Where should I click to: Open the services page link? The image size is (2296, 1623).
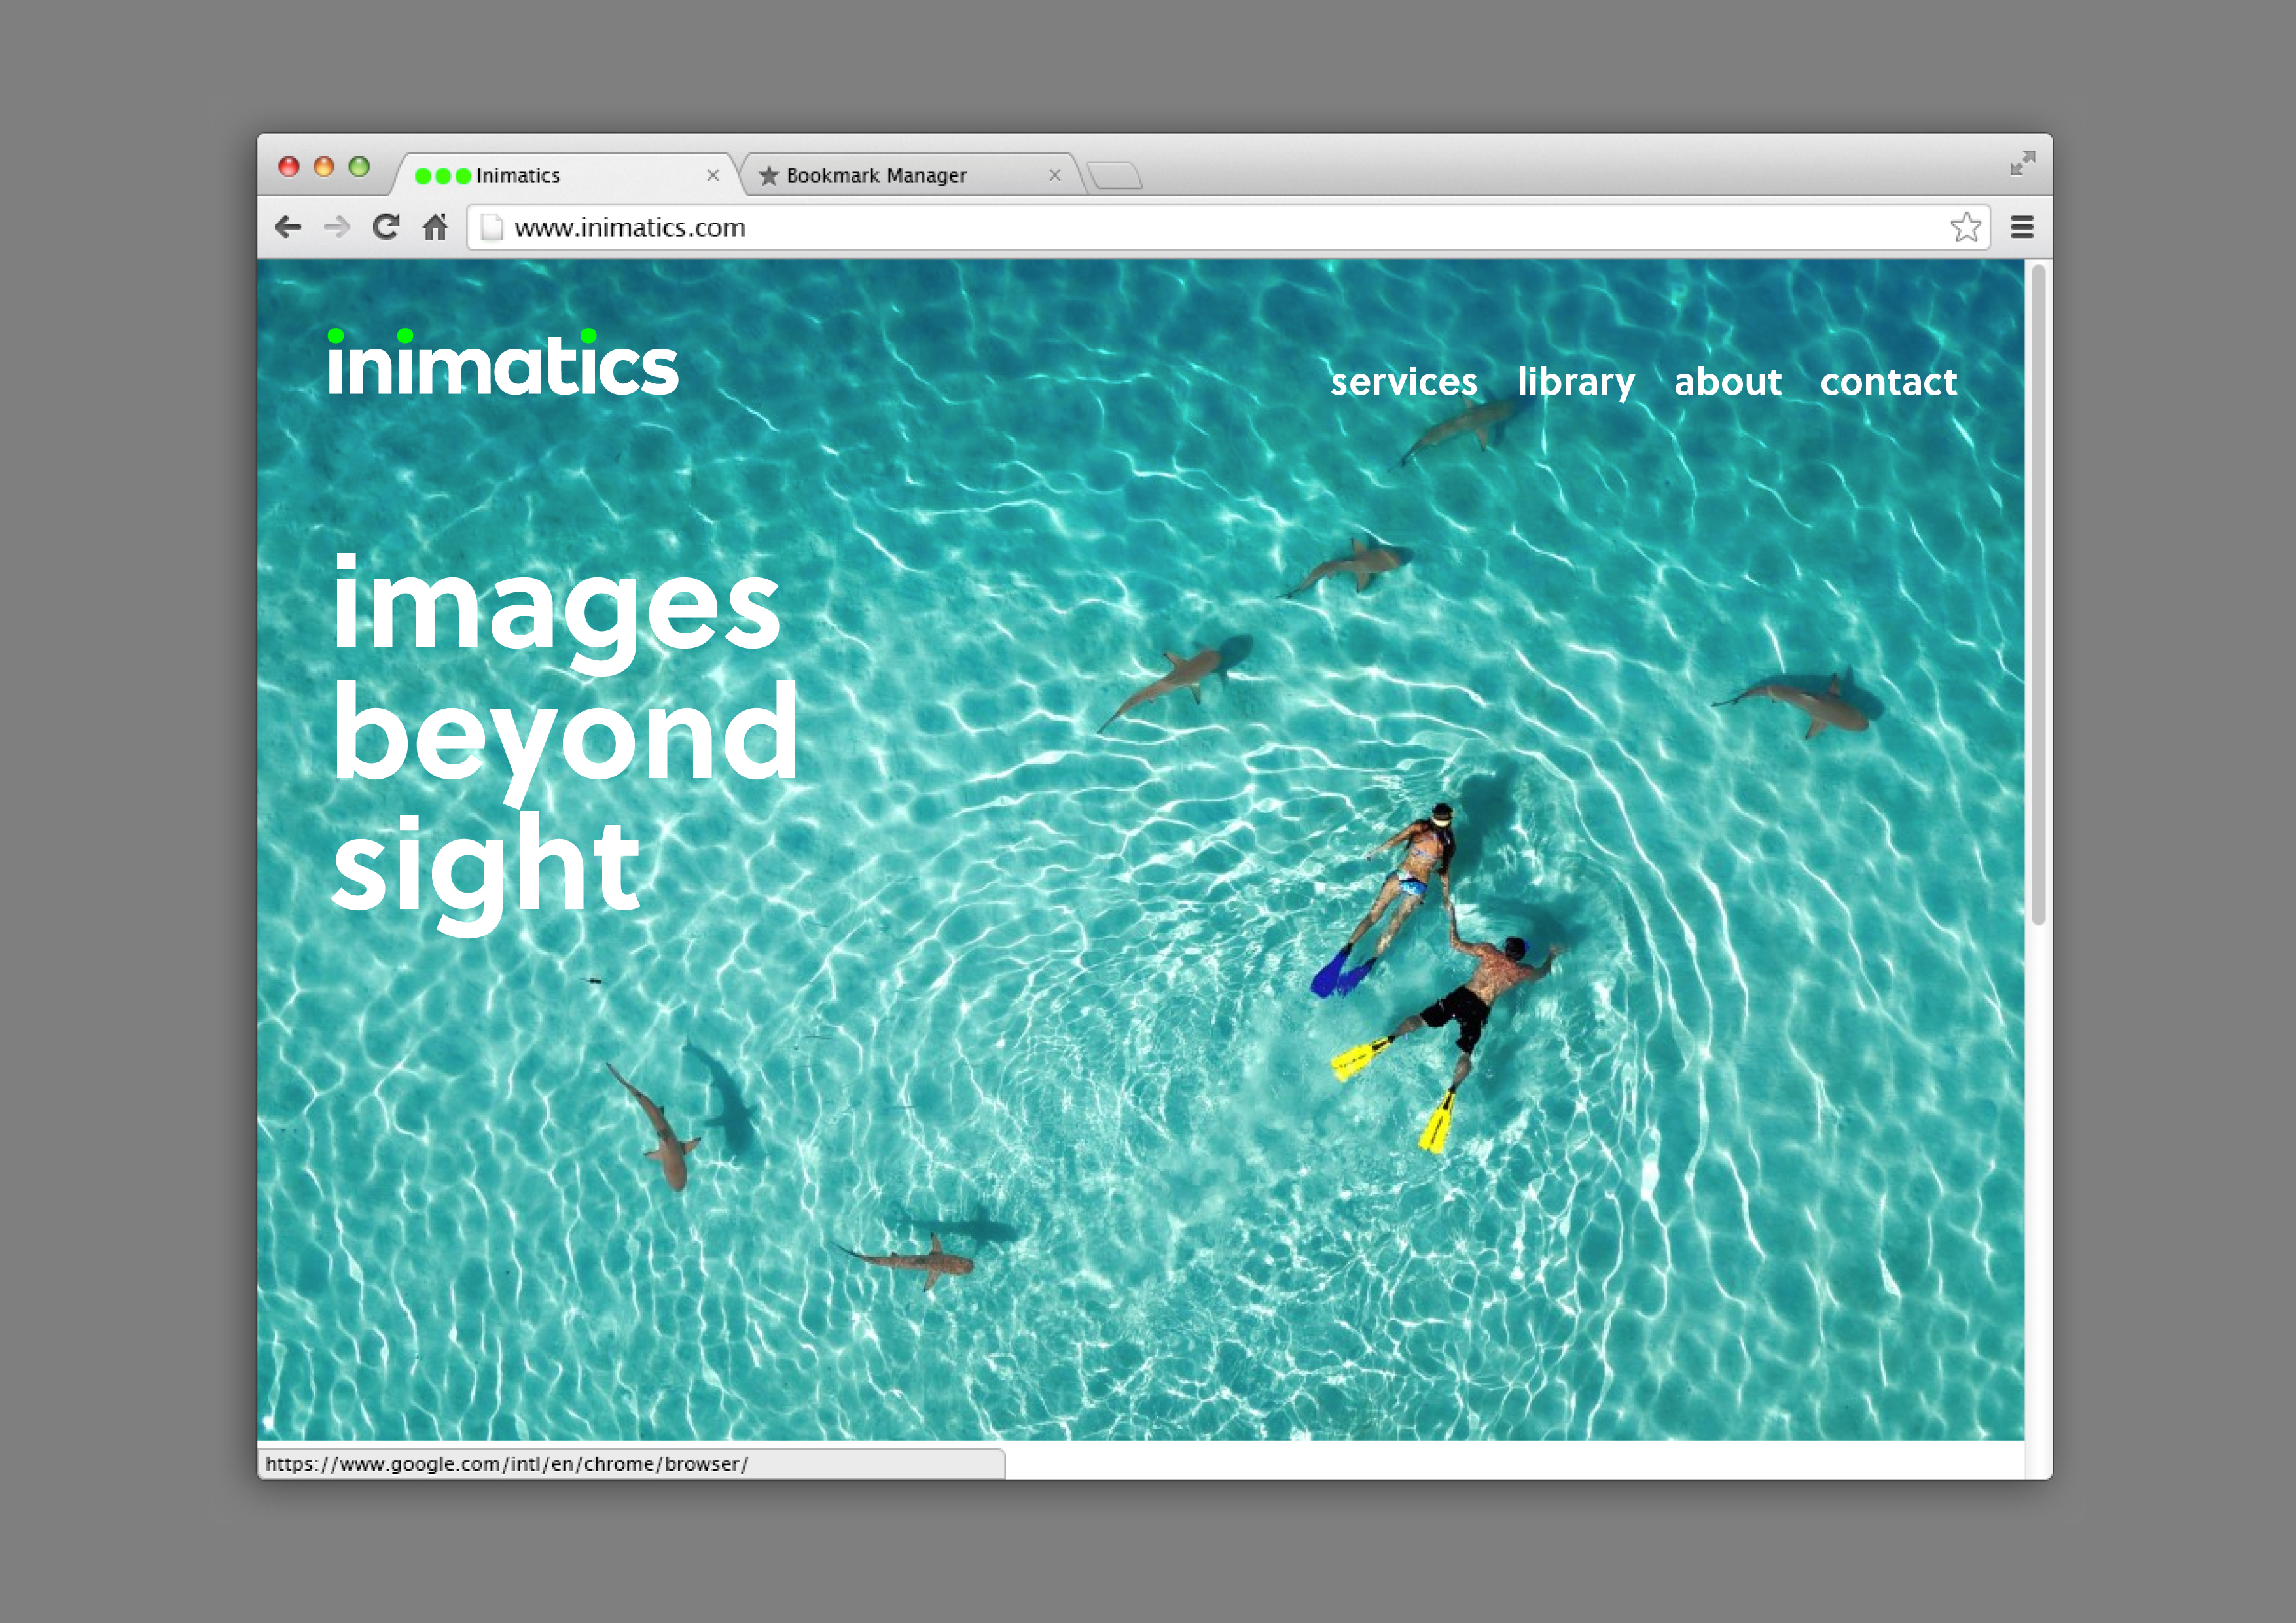click(x=1403, y=381)
